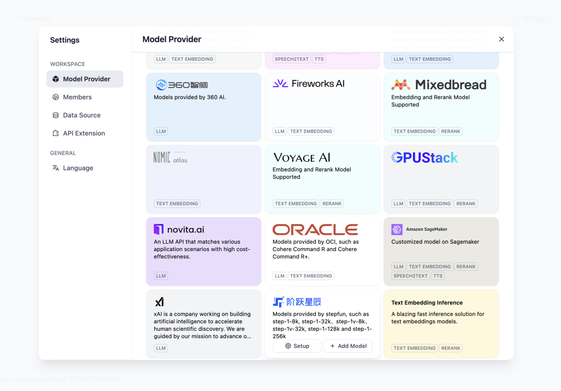This screenshot has height=391, width=561.
Task: Click the WORKSPACE section heading
Action: coord(68,64)
